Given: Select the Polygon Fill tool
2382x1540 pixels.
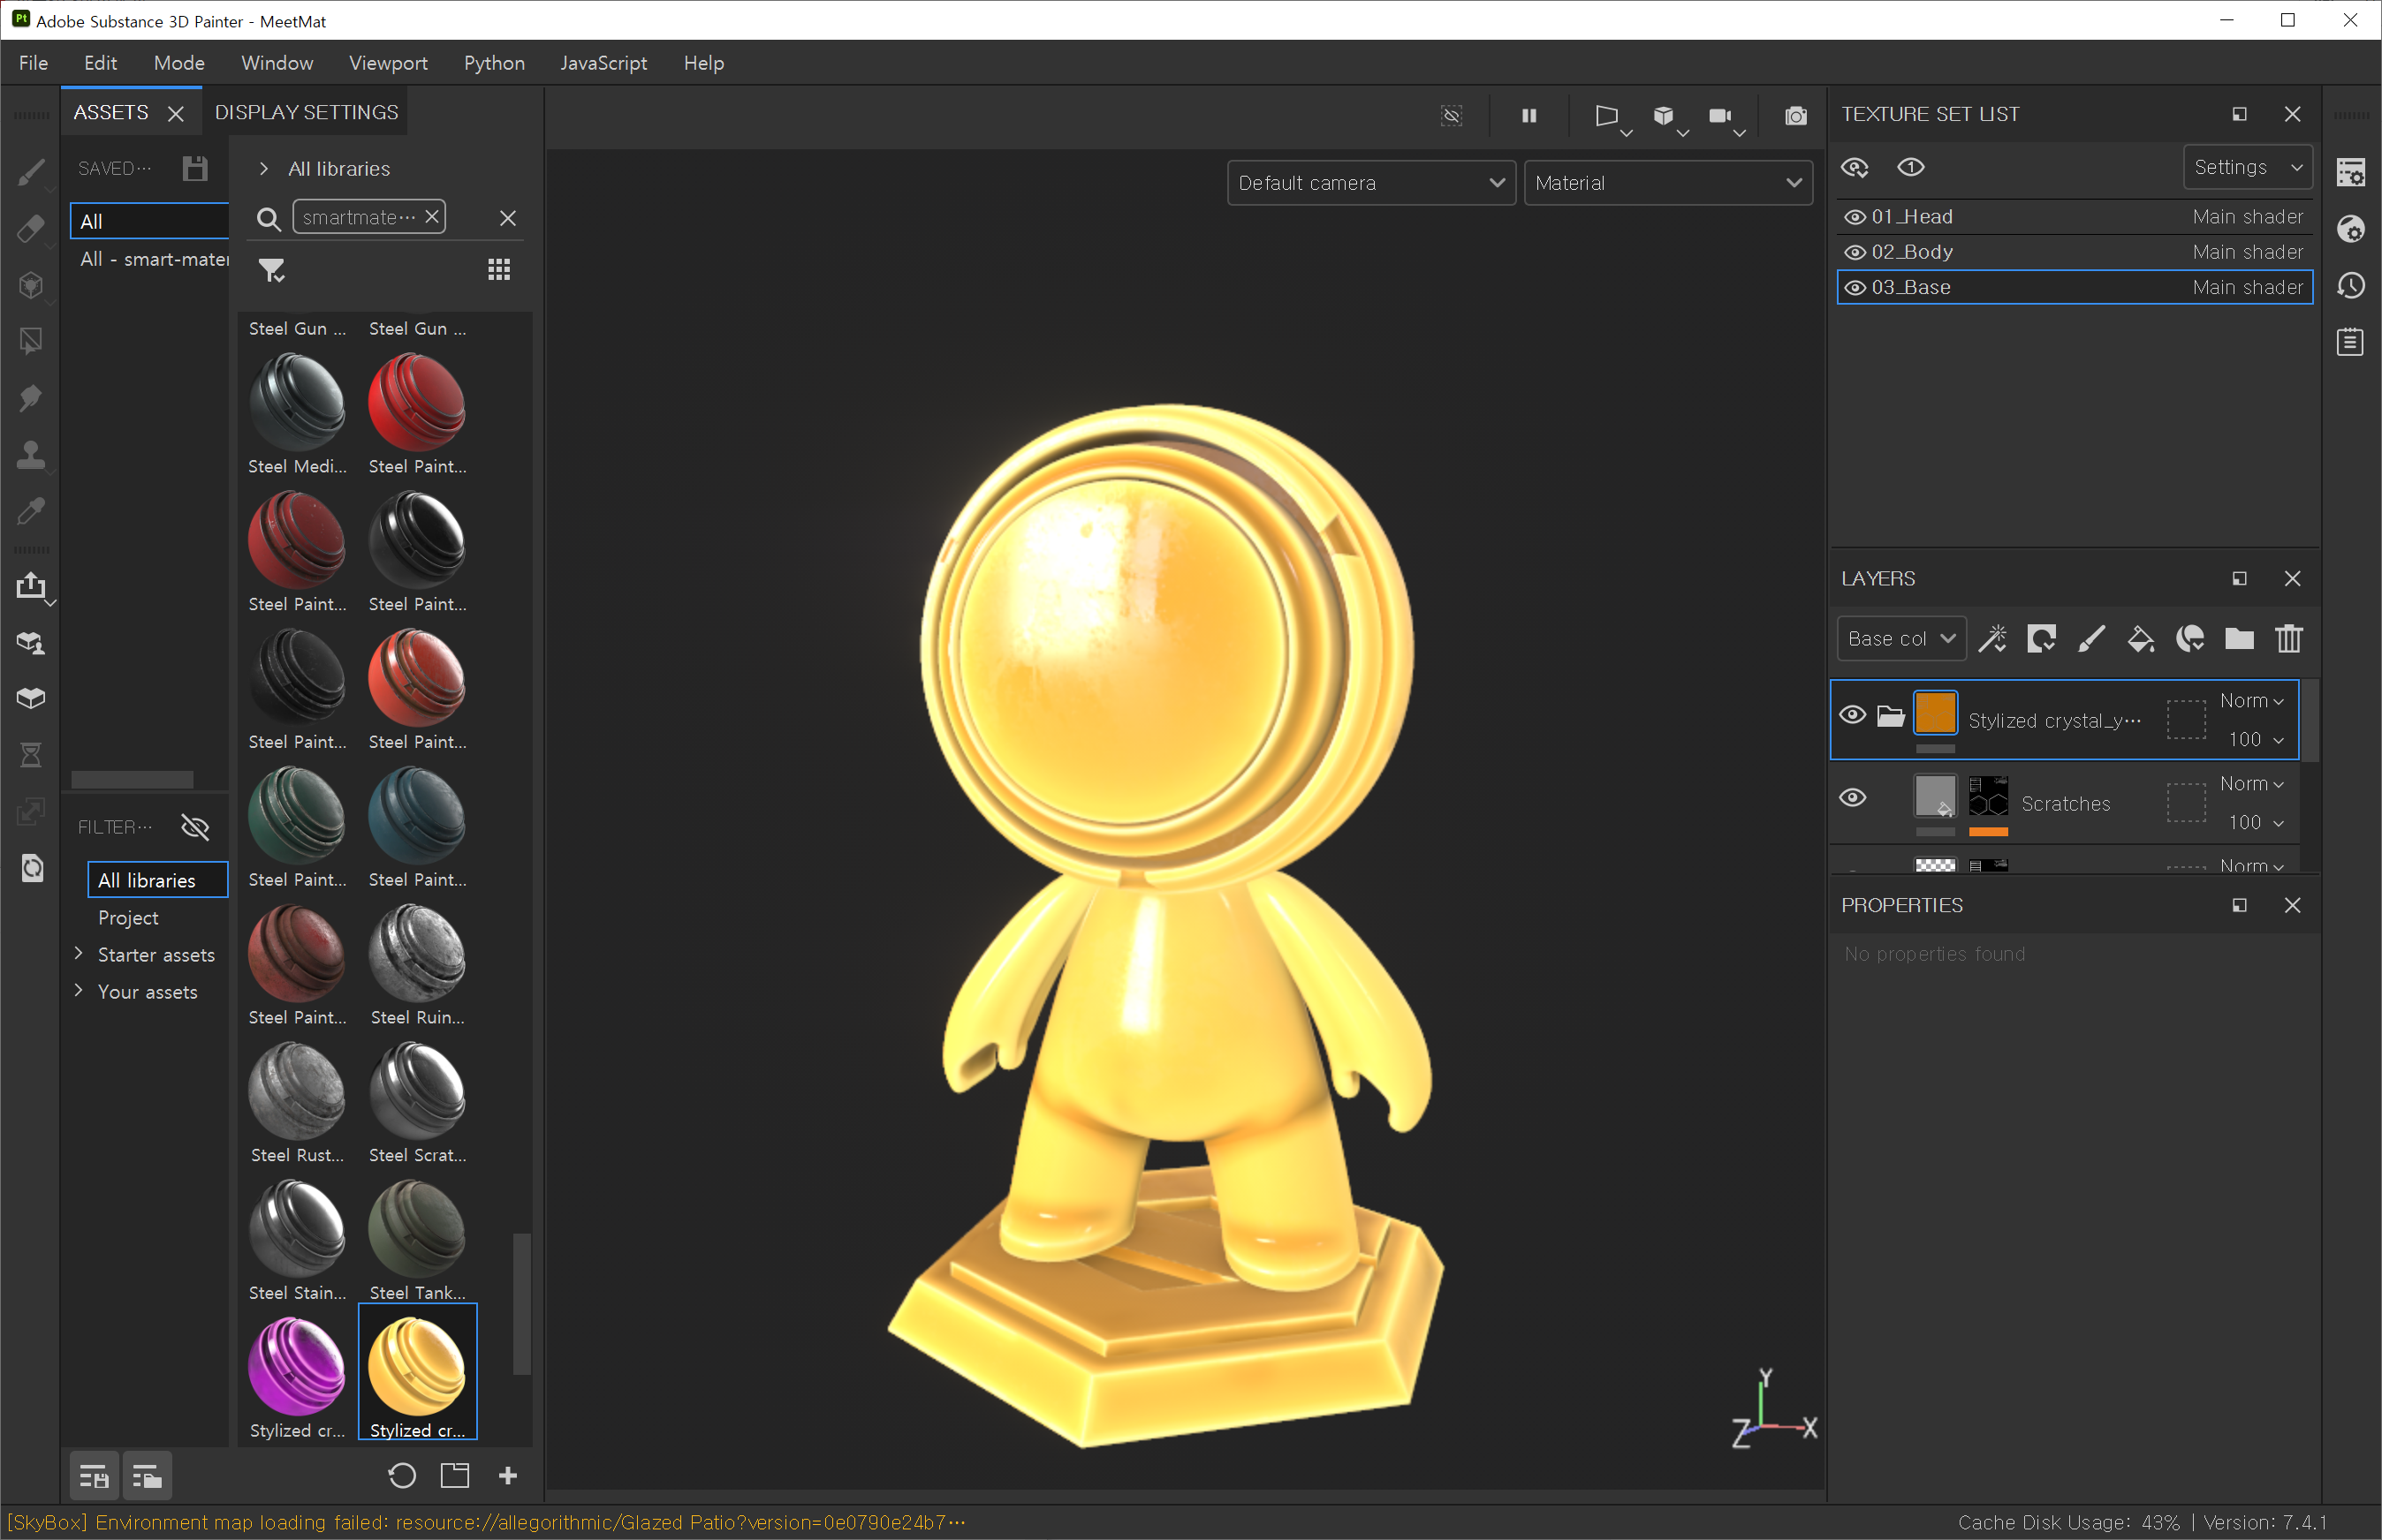Looking at the screenshot, I should (x=30, y=342).
